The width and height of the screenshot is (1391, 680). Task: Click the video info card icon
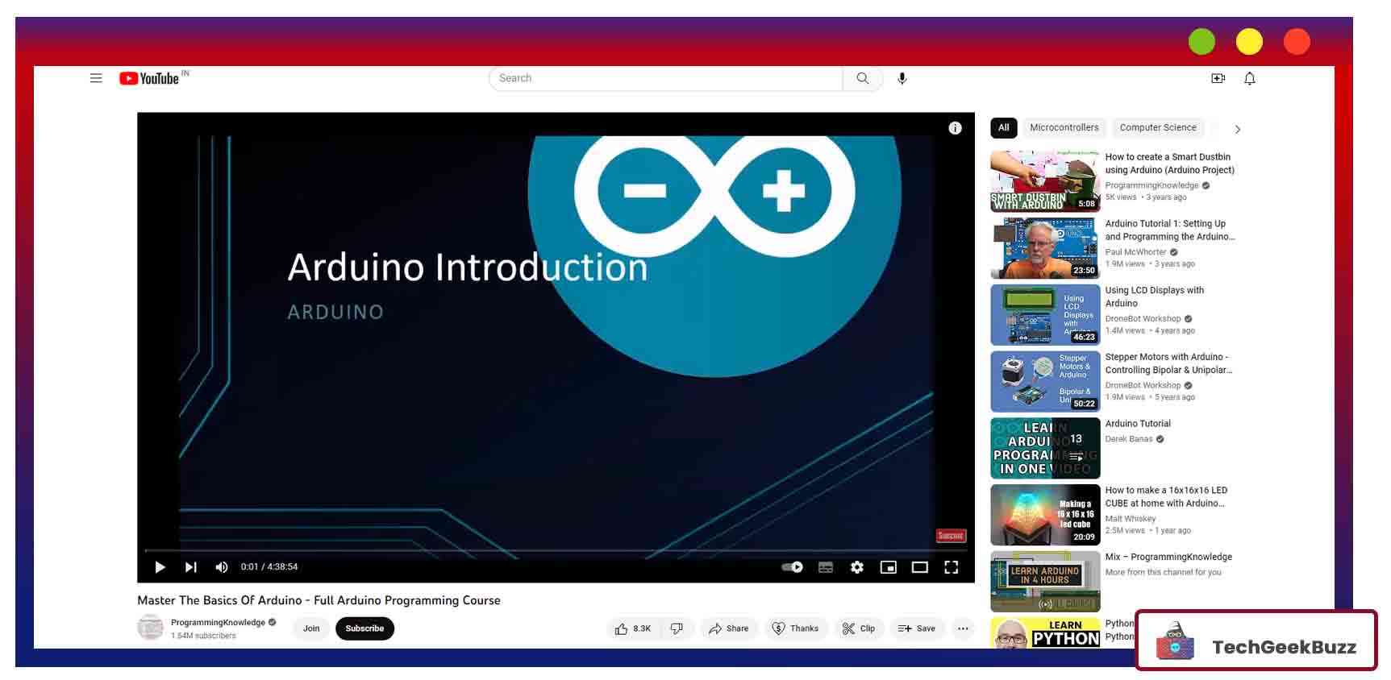955,128
